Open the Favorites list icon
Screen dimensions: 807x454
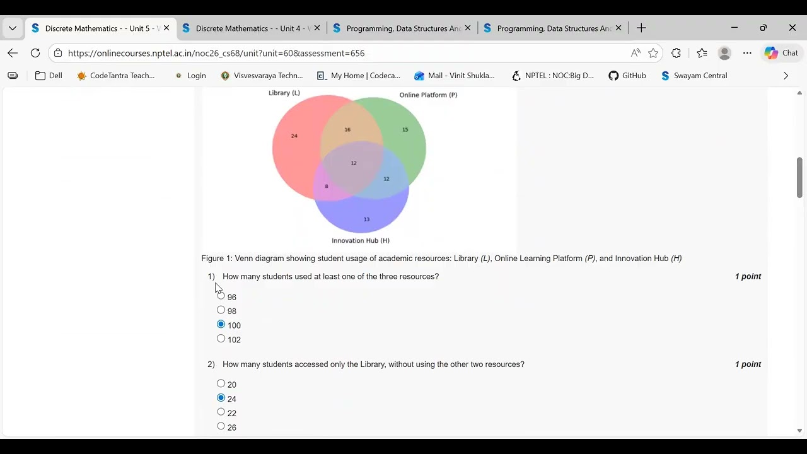[x=702, y=53]
